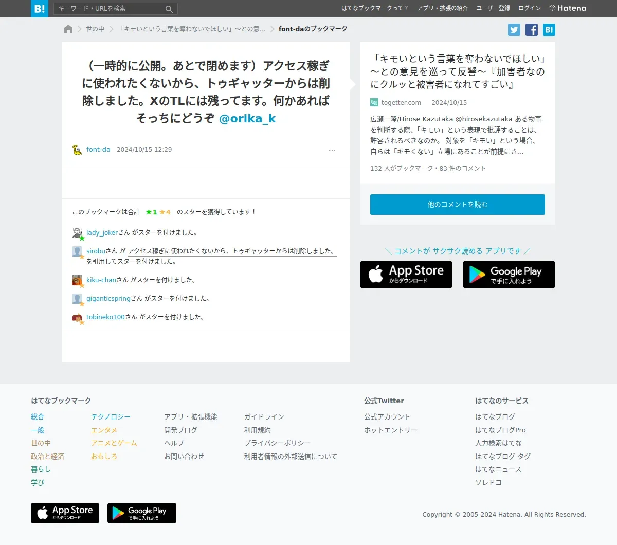
Task: Open 世の中 breadcrumb link
Action: pyautogui.click(x=95, y=29)
